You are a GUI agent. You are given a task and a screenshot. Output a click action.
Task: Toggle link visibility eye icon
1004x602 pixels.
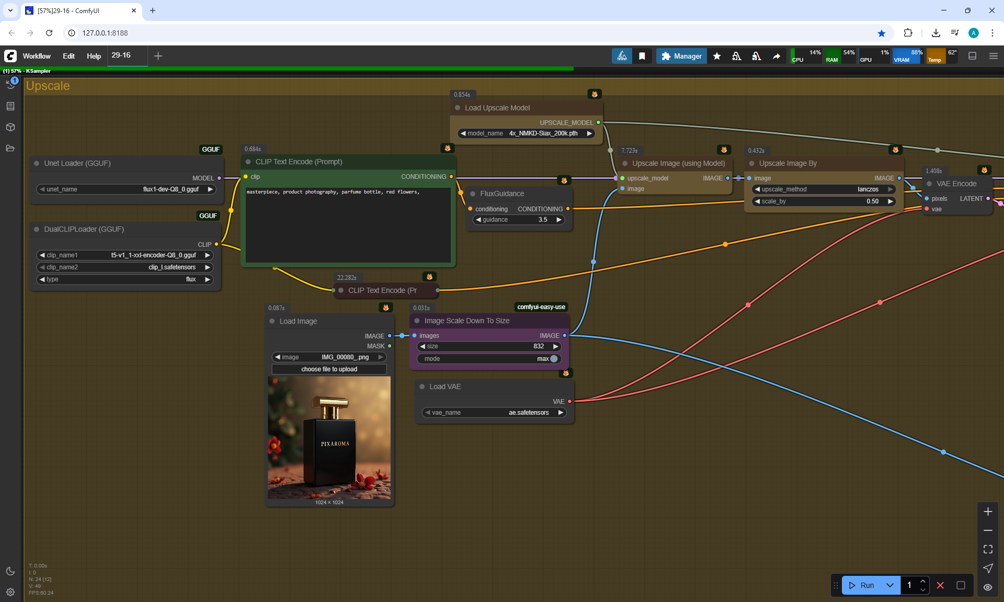point(988,587)
